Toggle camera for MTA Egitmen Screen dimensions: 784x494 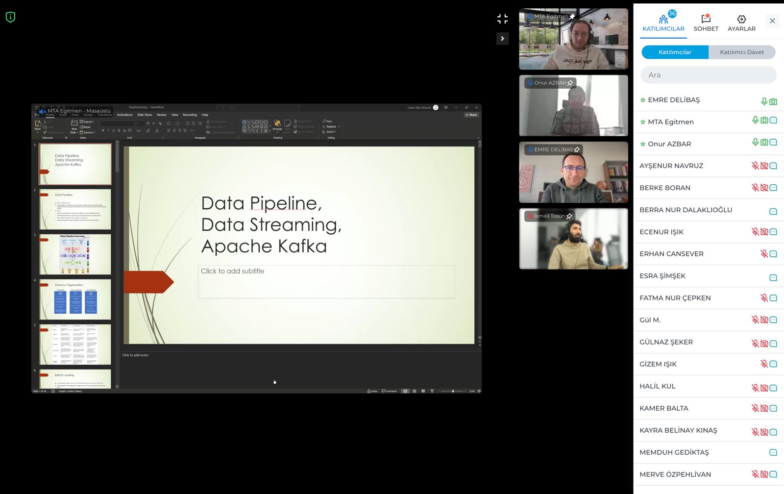click(764, 120)
